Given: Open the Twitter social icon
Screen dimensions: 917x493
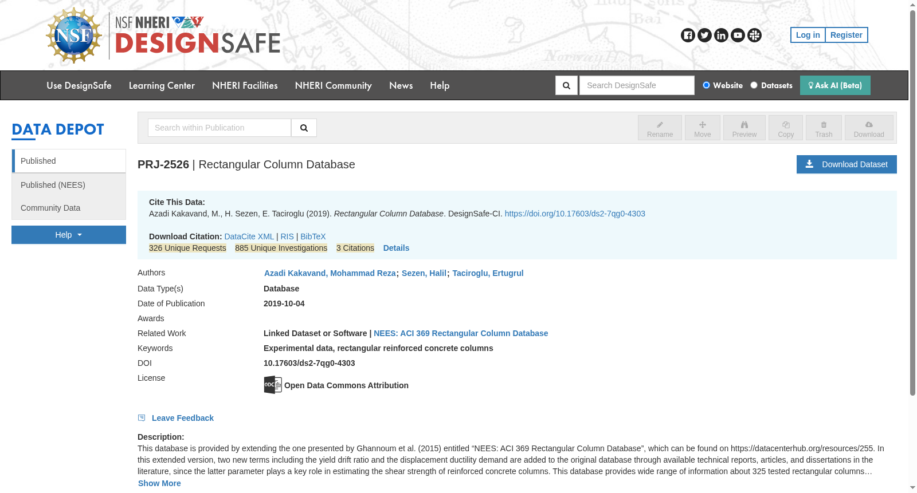Looking at the screenshot, I should coord(704,36).
